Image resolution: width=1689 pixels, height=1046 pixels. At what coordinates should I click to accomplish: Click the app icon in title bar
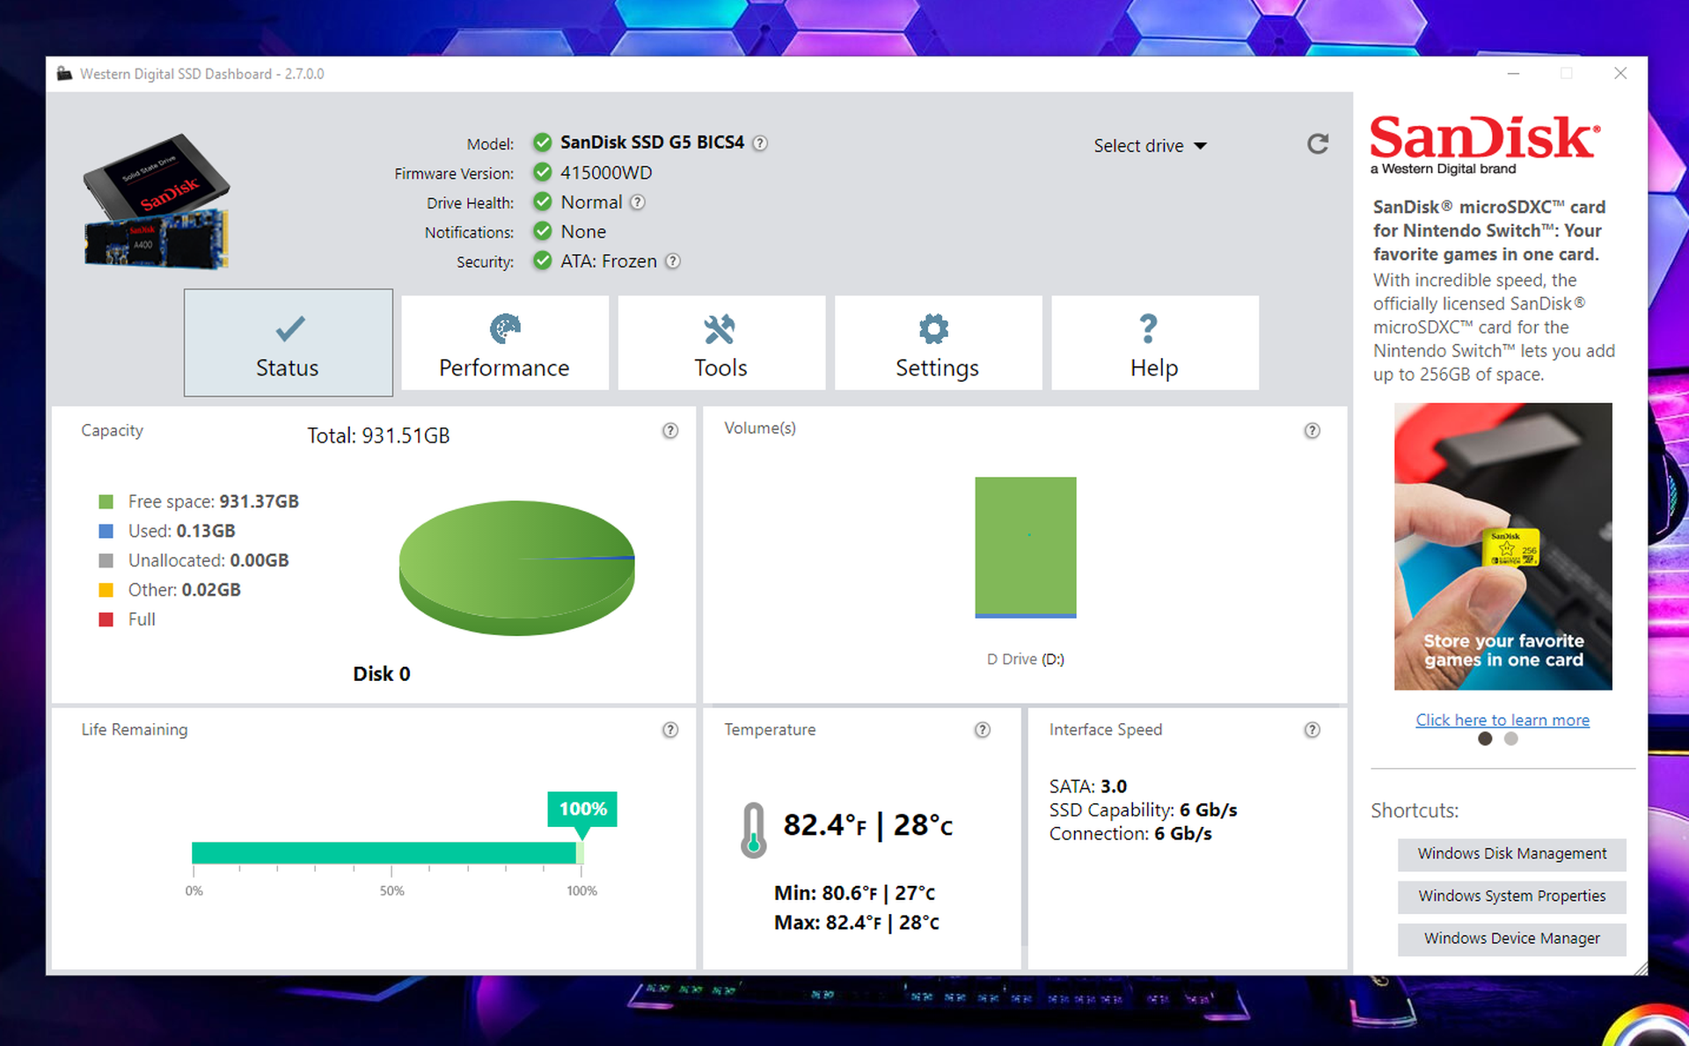[x=64, y=74]
